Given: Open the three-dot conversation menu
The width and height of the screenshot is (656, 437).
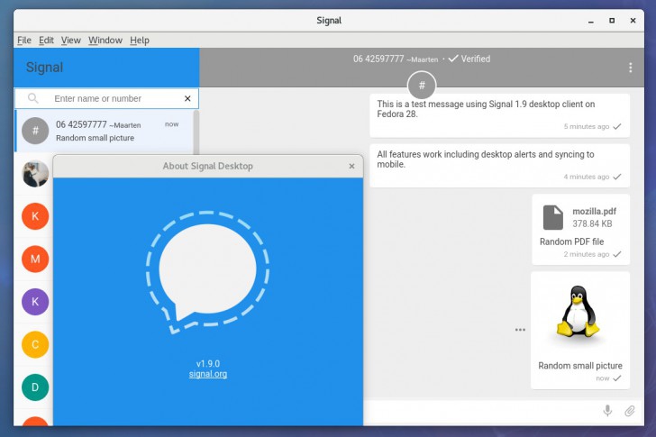Looking at the screenshot, I should point(631,68).
